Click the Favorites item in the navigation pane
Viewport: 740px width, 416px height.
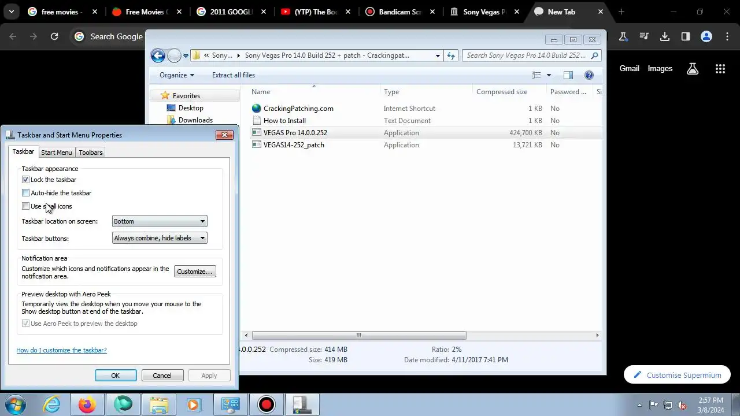186,96
